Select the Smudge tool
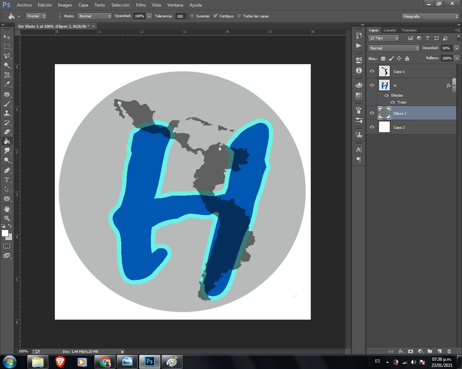Viewport: 462px width, 369px height. coord(7,151)
